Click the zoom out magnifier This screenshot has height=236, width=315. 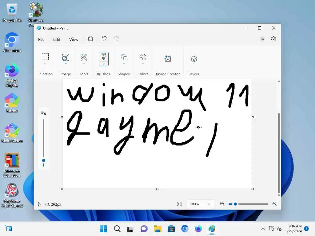point(222,204)
